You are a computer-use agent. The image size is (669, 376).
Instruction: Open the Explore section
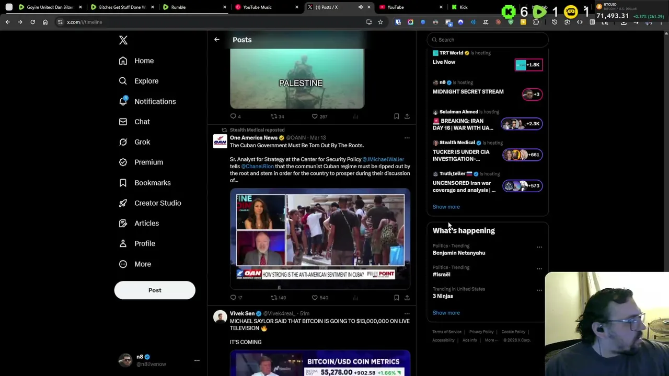click(x=139, y=81)
